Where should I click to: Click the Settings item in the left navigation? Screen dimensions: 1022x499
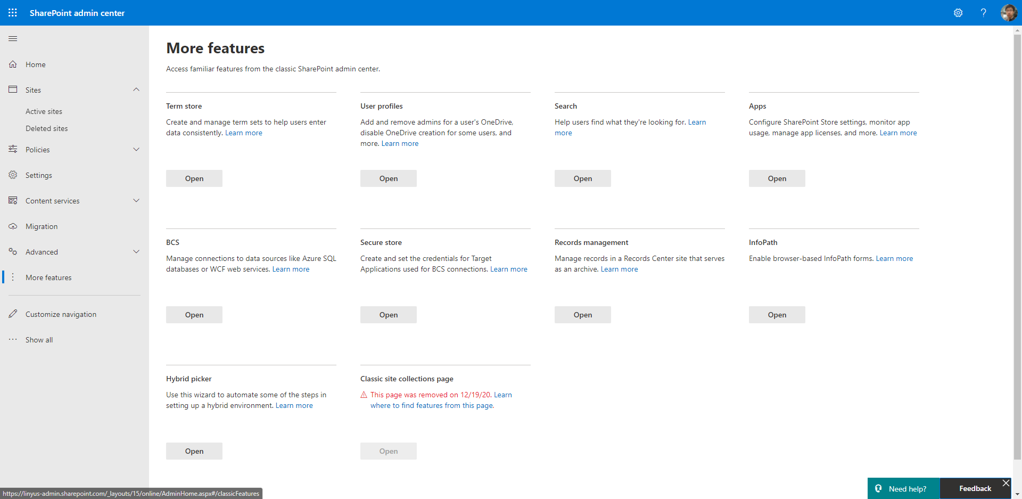(38, 175)
